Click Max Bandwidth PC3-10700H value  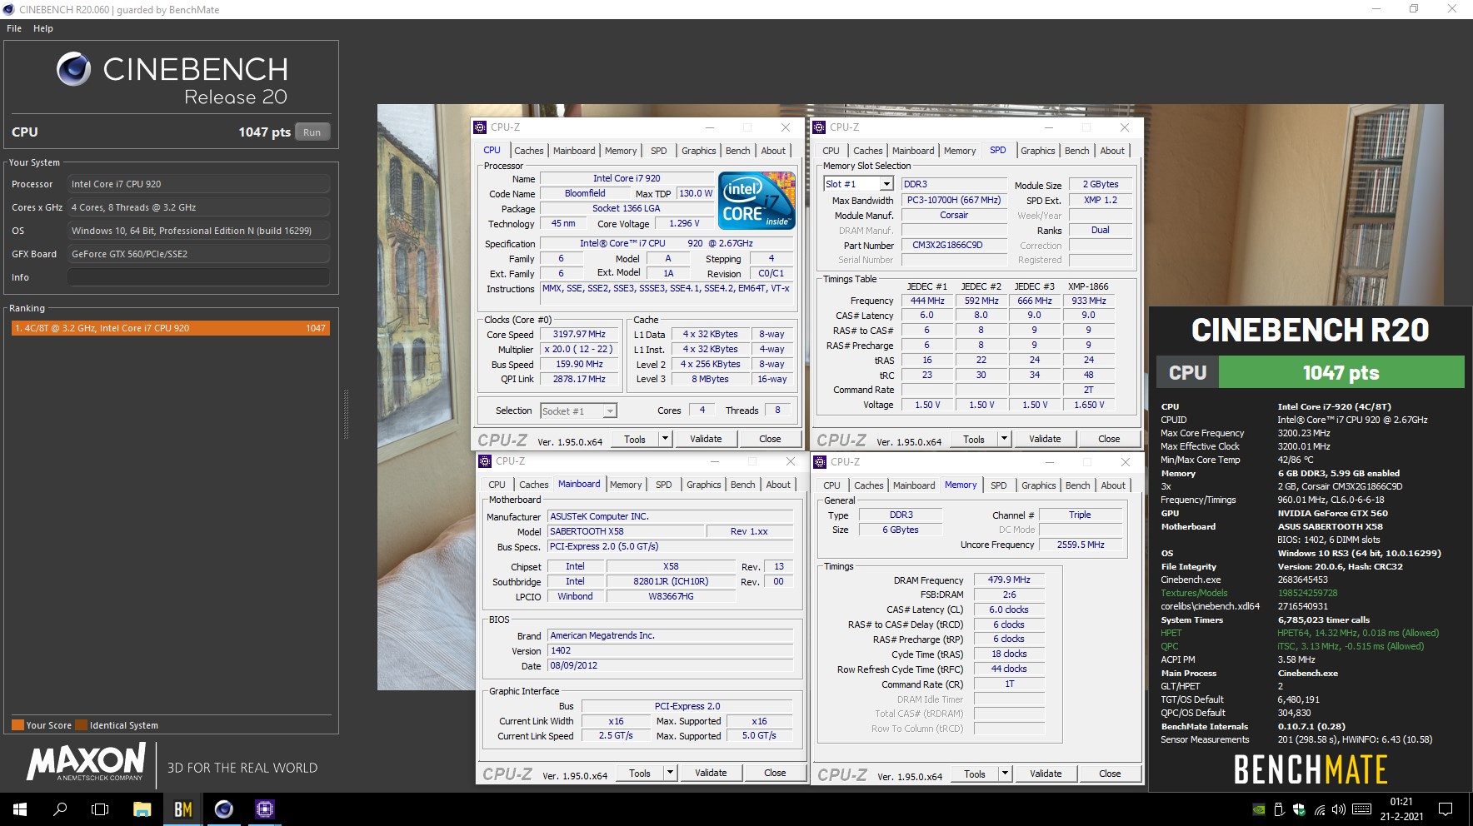[x=954, y=200]
